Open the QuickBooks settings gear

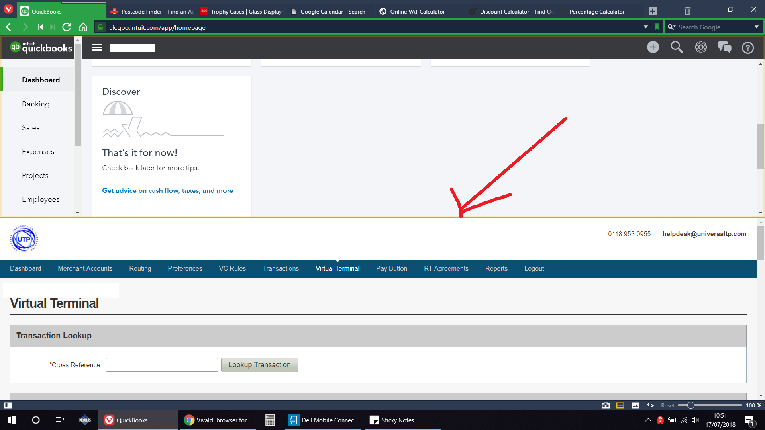click(701, 47)
